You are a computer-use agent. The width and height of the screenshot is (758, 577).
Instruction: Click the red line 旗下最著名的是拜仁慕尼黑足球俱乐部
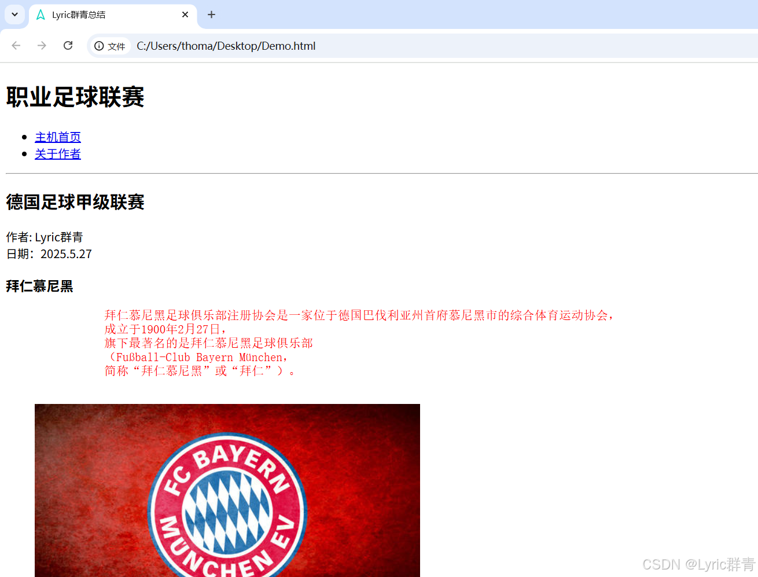point(208,343)
